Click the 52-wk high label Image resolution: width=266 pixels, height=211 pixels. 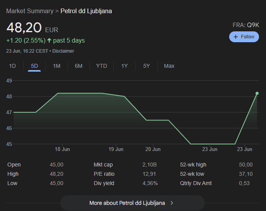coord(193,165)
